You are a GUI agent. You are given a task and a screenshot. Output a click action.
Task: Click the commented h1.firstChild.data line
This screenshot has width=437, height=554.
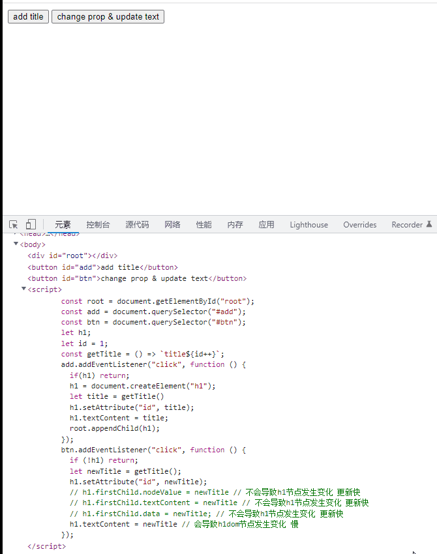pyautogui.click(x=207, y=514)
